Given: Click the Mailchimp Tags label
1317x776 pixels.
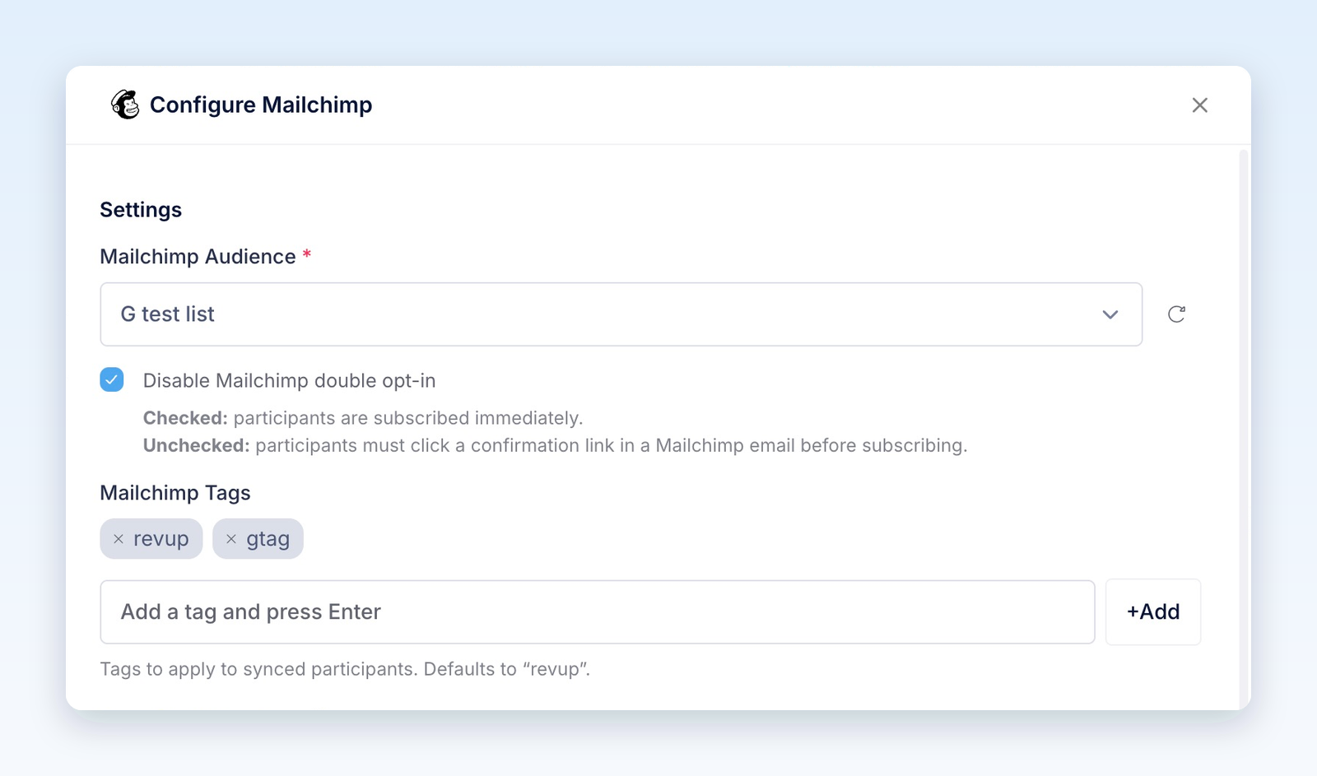Looking at the screenshot, I should click(x=175, y=493).
